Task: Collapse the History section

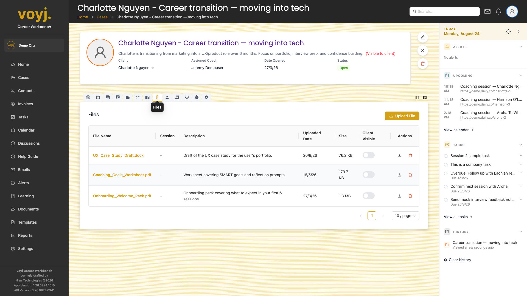Action: pyautogui.click(x=521, y=232)
